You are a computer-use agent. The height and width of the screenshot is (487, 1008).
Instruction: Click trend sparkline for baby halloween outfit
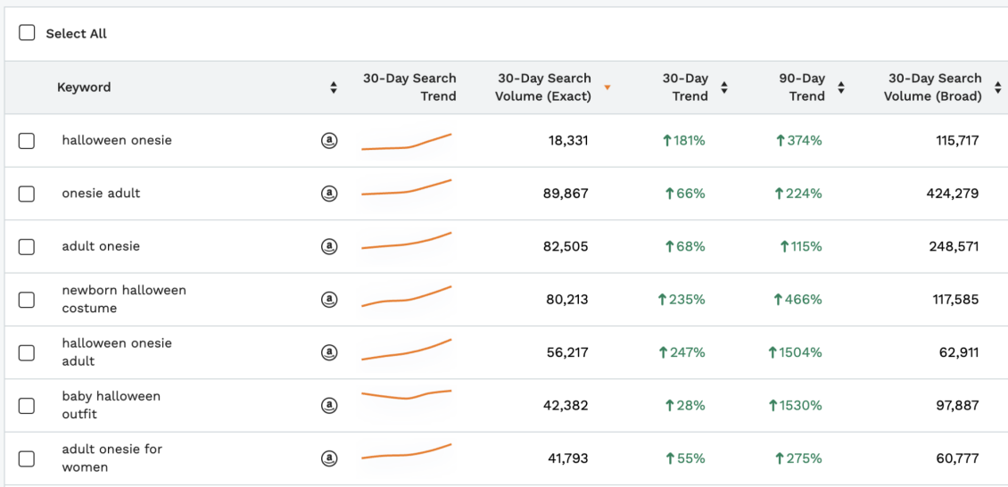click(406, 395)
